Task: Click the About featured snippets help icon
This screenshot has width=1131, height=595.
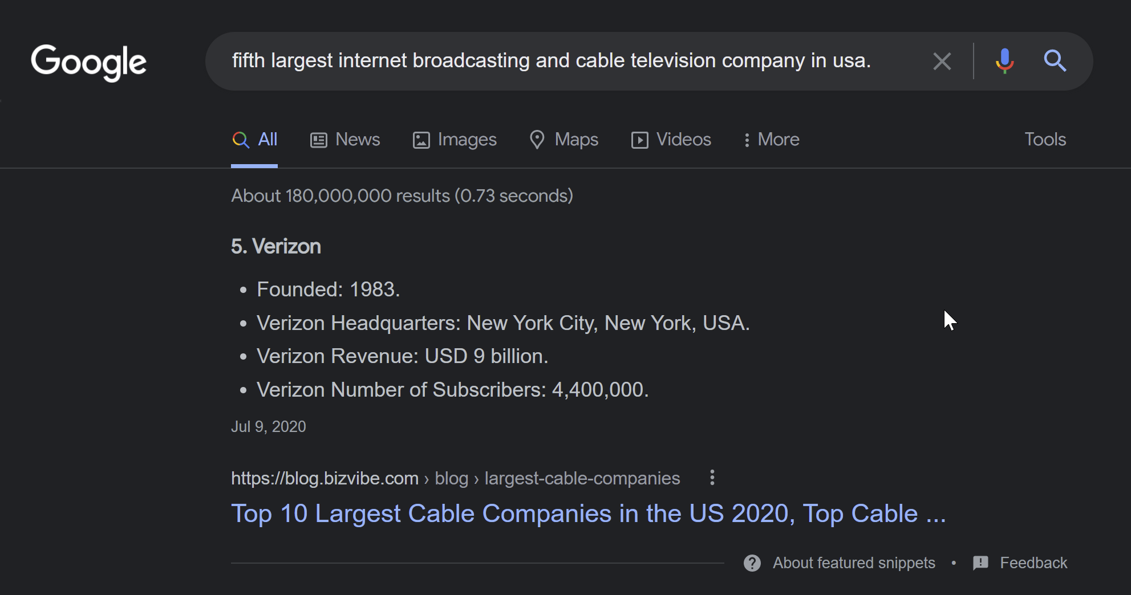Action: (x=752, y=563)
